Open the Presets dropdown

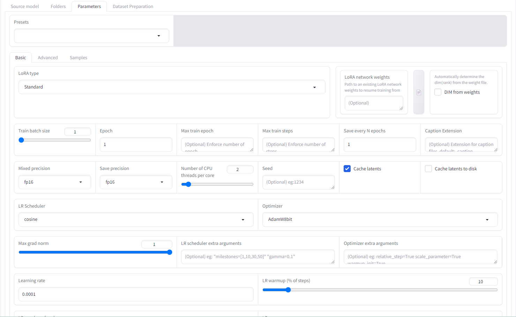click(91, 36)
